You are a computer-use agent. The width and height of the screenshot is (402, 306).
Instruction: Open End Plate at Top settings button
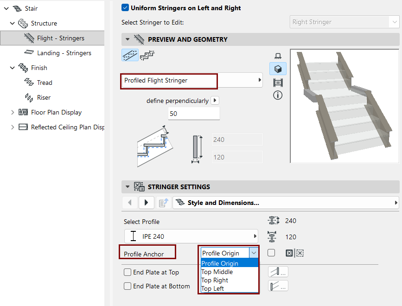(x=278, y=272)
